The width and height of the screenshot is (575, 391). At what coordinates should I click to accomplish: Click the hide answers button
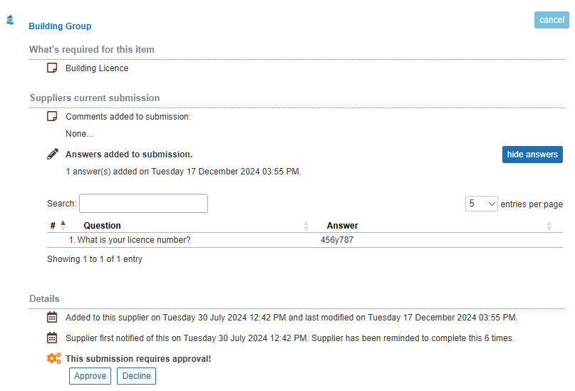pos(532,155)
